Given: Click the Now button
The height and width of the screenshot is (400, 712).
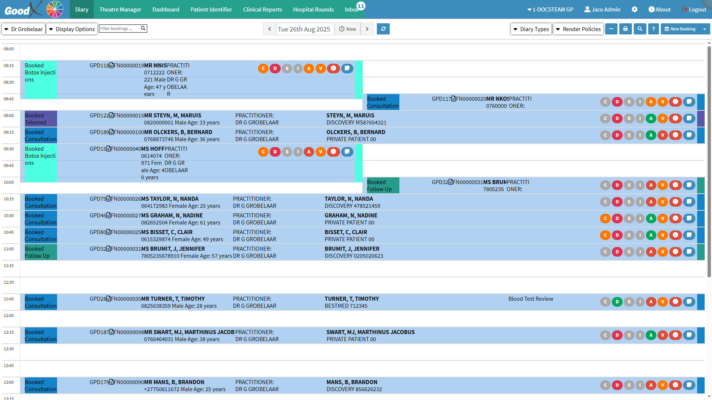Looking at the screenshot, I should [347, 29].
